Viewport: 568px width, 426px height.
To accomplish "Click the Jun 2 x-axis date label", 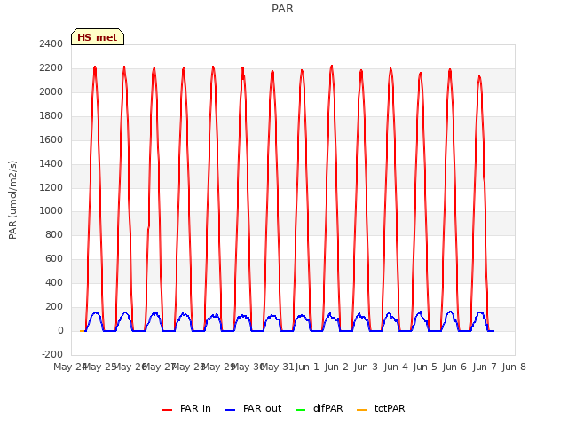I will click(x=336, y=367).
